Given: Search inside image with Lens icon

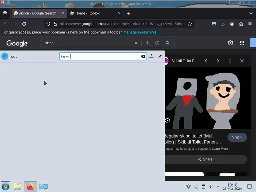Looking at the screenshot, I should (167, 120).
